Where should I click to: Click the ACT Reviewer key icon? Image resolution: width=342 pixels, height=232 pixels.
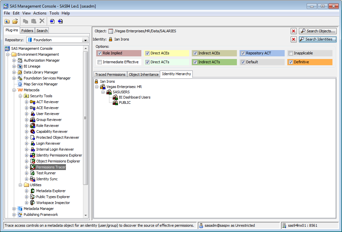pyautogui.click(x=33, y=102)
